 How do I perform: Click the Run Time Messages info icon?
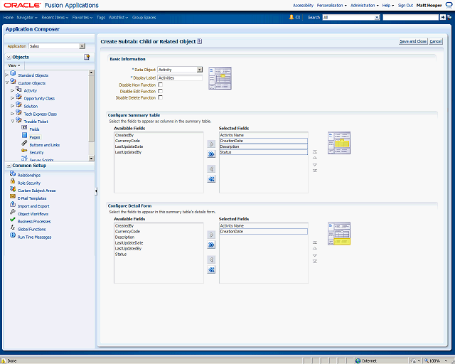tap(13, 235)
